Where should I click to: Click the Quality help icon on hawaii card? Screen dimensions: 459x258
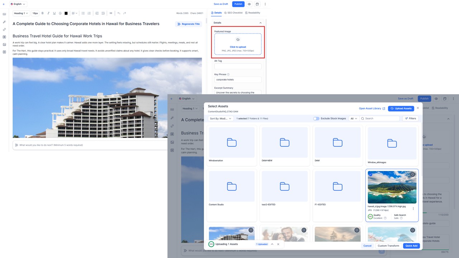[x=385, y=218]
